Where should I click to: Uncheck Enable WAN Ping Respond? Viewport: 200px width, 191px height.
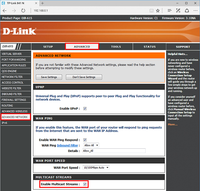(x=85, y=140)
